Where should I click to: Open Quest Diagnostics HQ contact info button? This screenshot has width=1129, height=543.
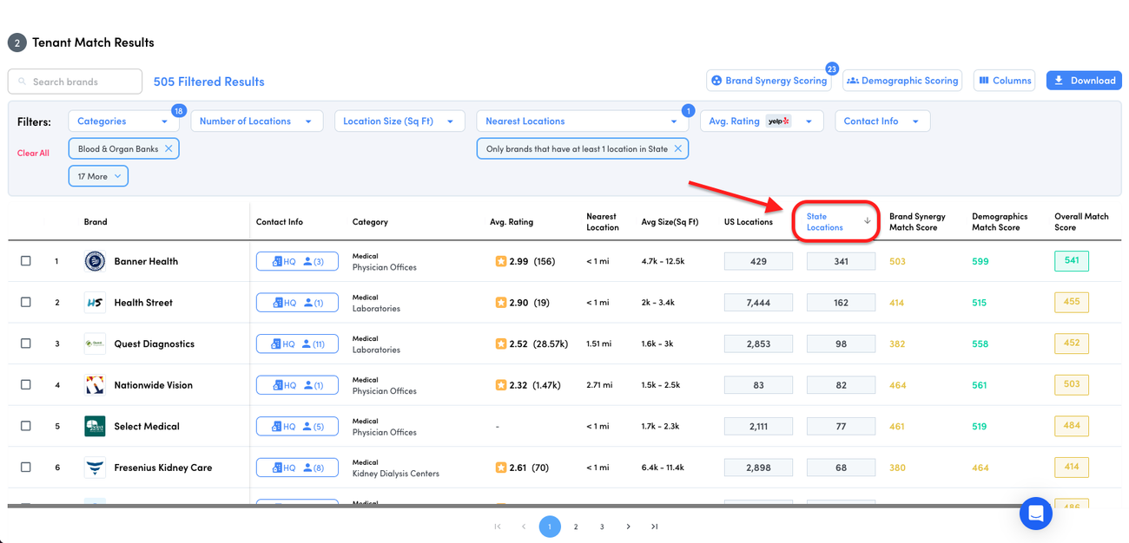[x=297, y=343]
